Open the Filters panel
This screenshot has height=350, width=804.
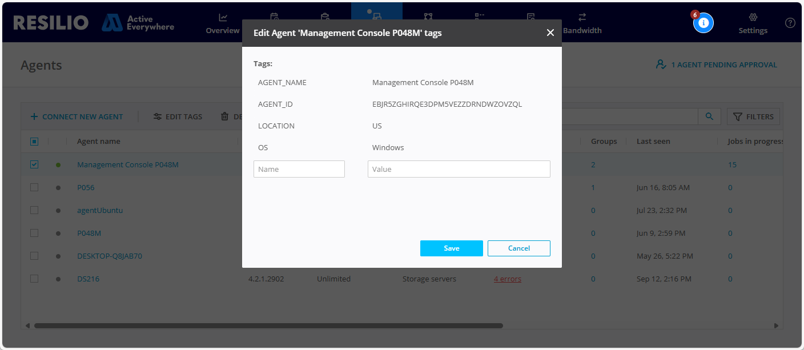tap(753, 116)
